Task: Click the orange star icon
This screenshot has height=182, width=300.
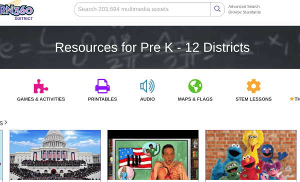Action: coord(292,99)
